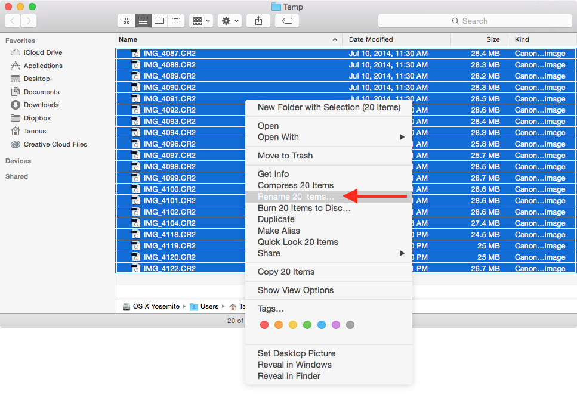Choose Reveal in Windows
Screen dimensions: 577x401
(329, 365)
